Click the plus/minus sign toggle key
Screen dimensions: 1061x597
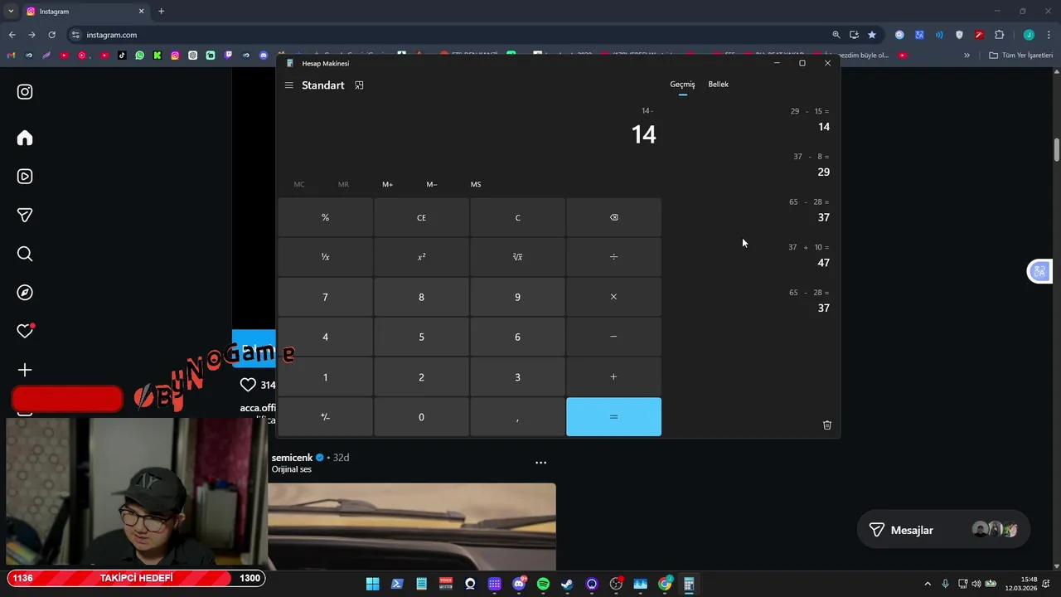(x=325, y=417)
